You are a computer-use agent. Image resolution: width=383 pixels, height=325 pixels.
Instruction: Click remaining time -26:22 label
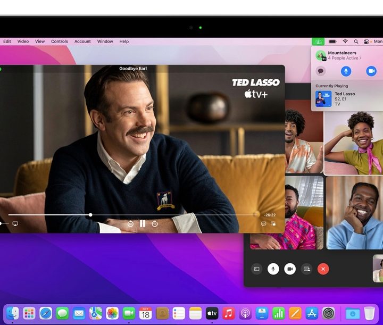point(270,215)
